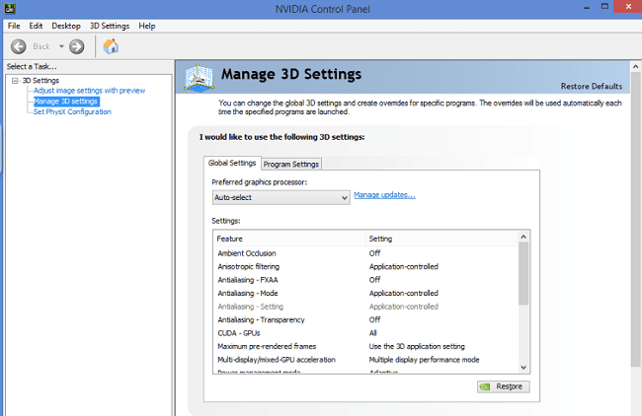Switch to the Global Settings tab
The height and width of the screenshot is (416, 642).
[x=232, y=163]
